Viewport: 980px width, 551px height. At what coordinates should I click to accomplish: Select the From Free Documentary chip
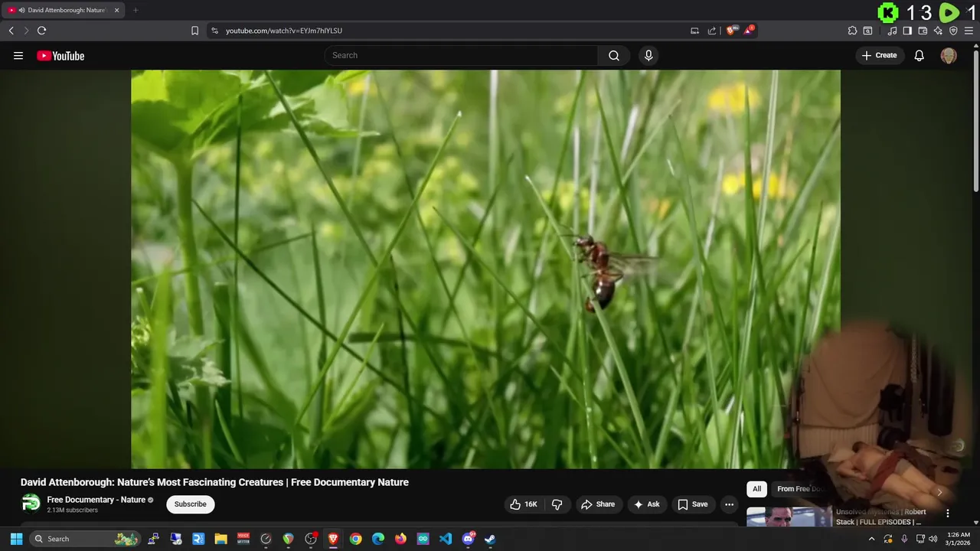tap(799, 489)
